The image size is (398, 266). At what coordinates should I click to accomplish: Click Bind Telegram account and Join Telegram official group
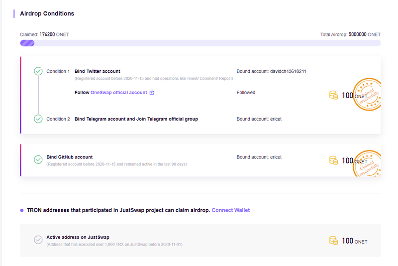pos(136,119)
